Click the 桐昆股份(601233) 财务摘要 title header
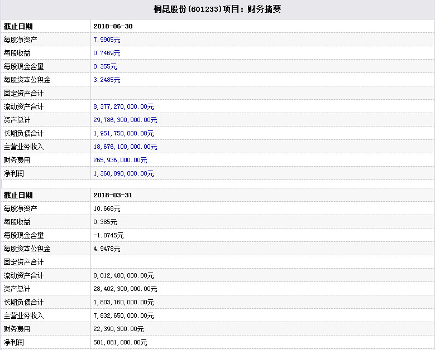The image size is (435, 350). pos(217,9)
